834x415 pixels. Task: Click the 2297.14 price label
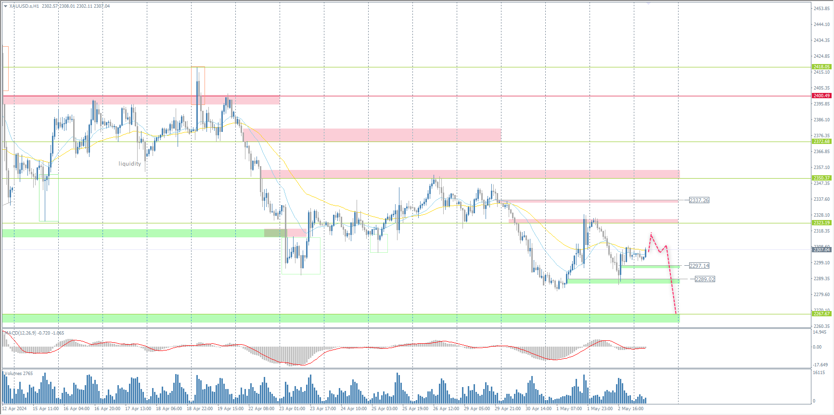point(699,266)
